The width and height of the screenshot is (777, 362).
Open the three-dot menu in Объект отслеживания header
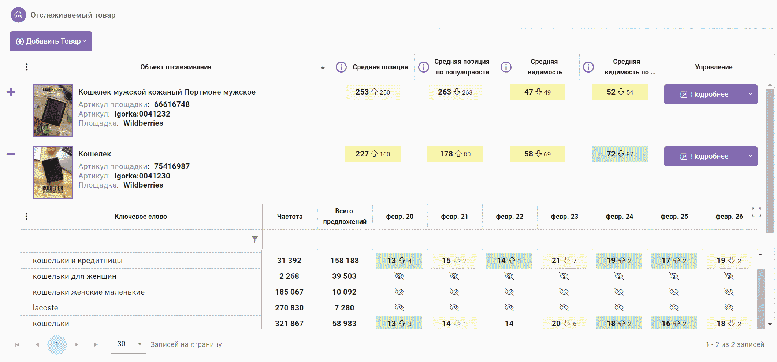[x=27, y=67]
